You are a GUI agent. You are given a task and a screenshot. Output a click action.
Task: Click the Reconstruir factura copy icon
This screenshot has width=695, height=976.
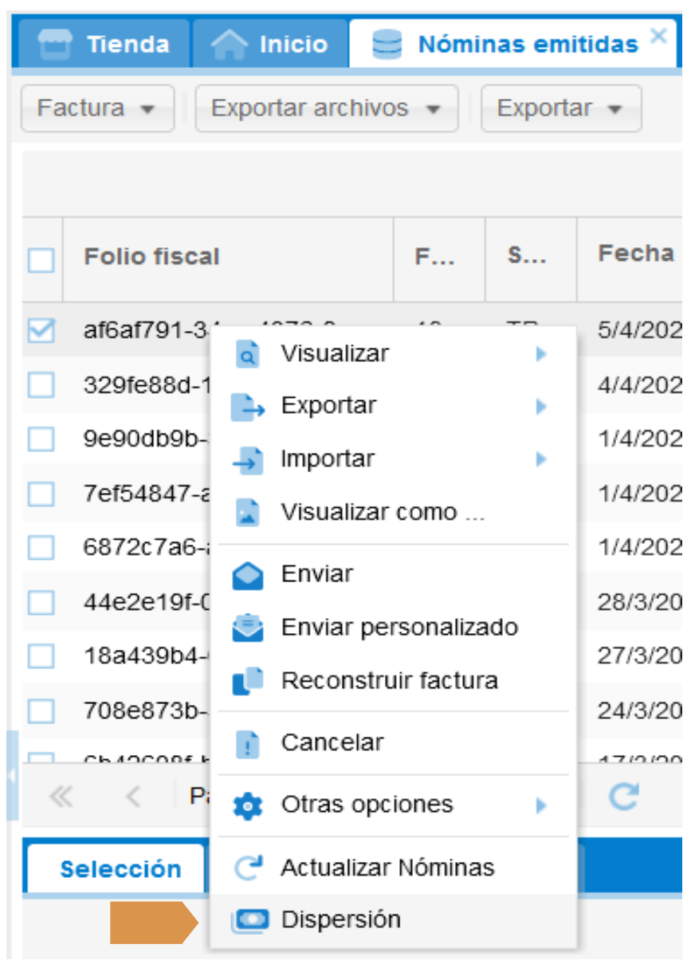[x=247, y=682]
